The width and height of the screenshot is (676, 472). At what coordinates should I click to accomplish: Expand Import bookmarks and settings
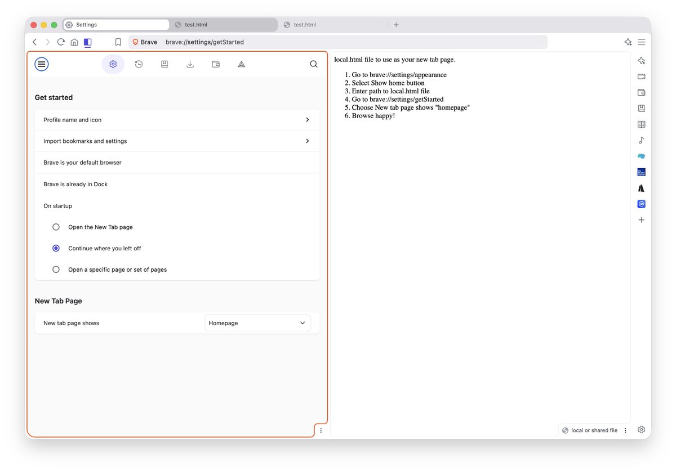click(177, 141)
